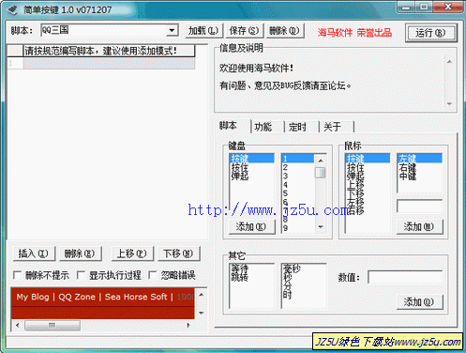The height and width of the screenshot is (353, 466).
Task: Click down arrow of key list scrollbar
Action: click(x=321, y=227)
